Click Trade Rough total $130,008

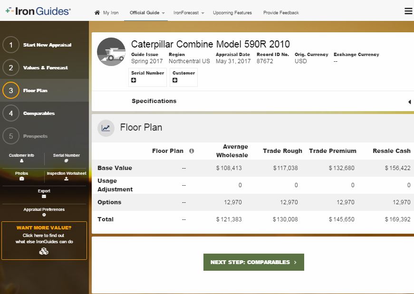[285, 219]
